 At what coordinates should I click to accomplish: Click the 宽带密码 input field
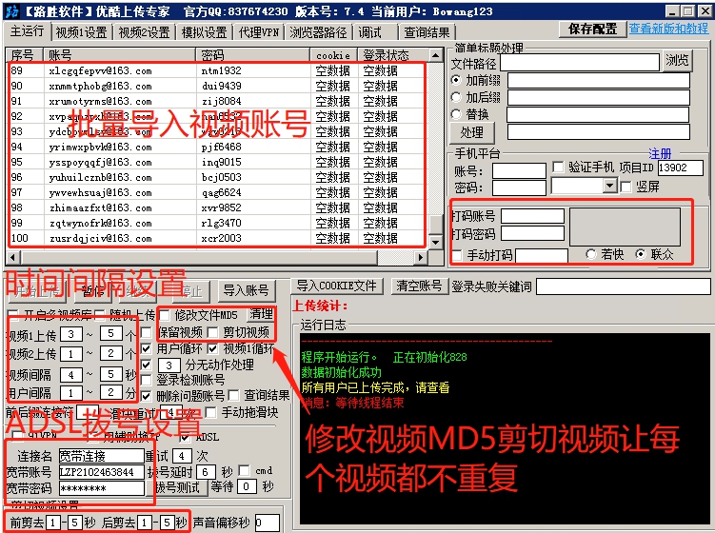click(x=101, y=489)
